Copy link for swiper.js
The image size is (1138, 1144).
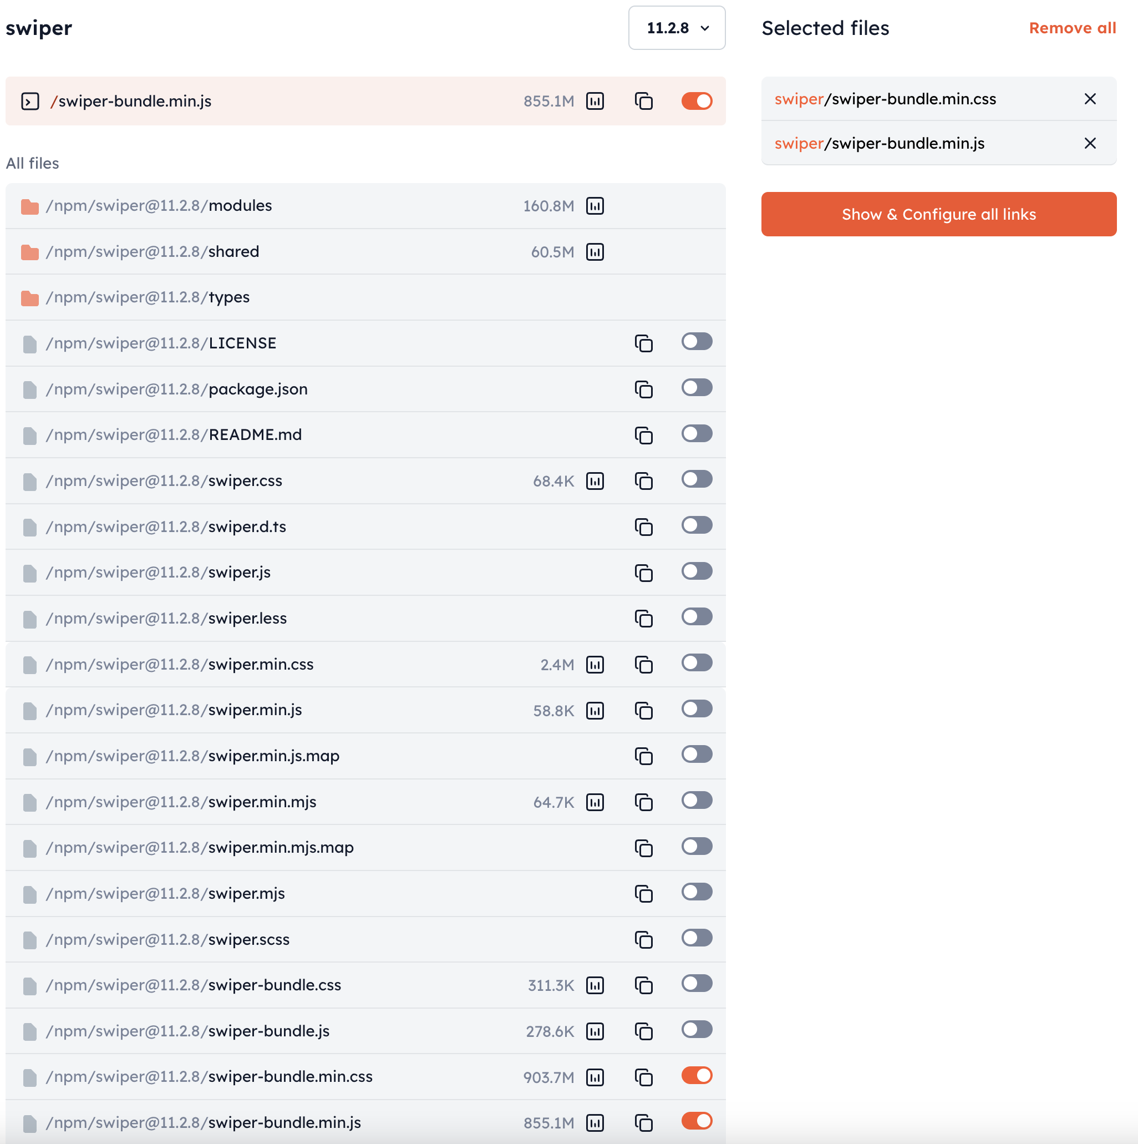coord(643,573)
